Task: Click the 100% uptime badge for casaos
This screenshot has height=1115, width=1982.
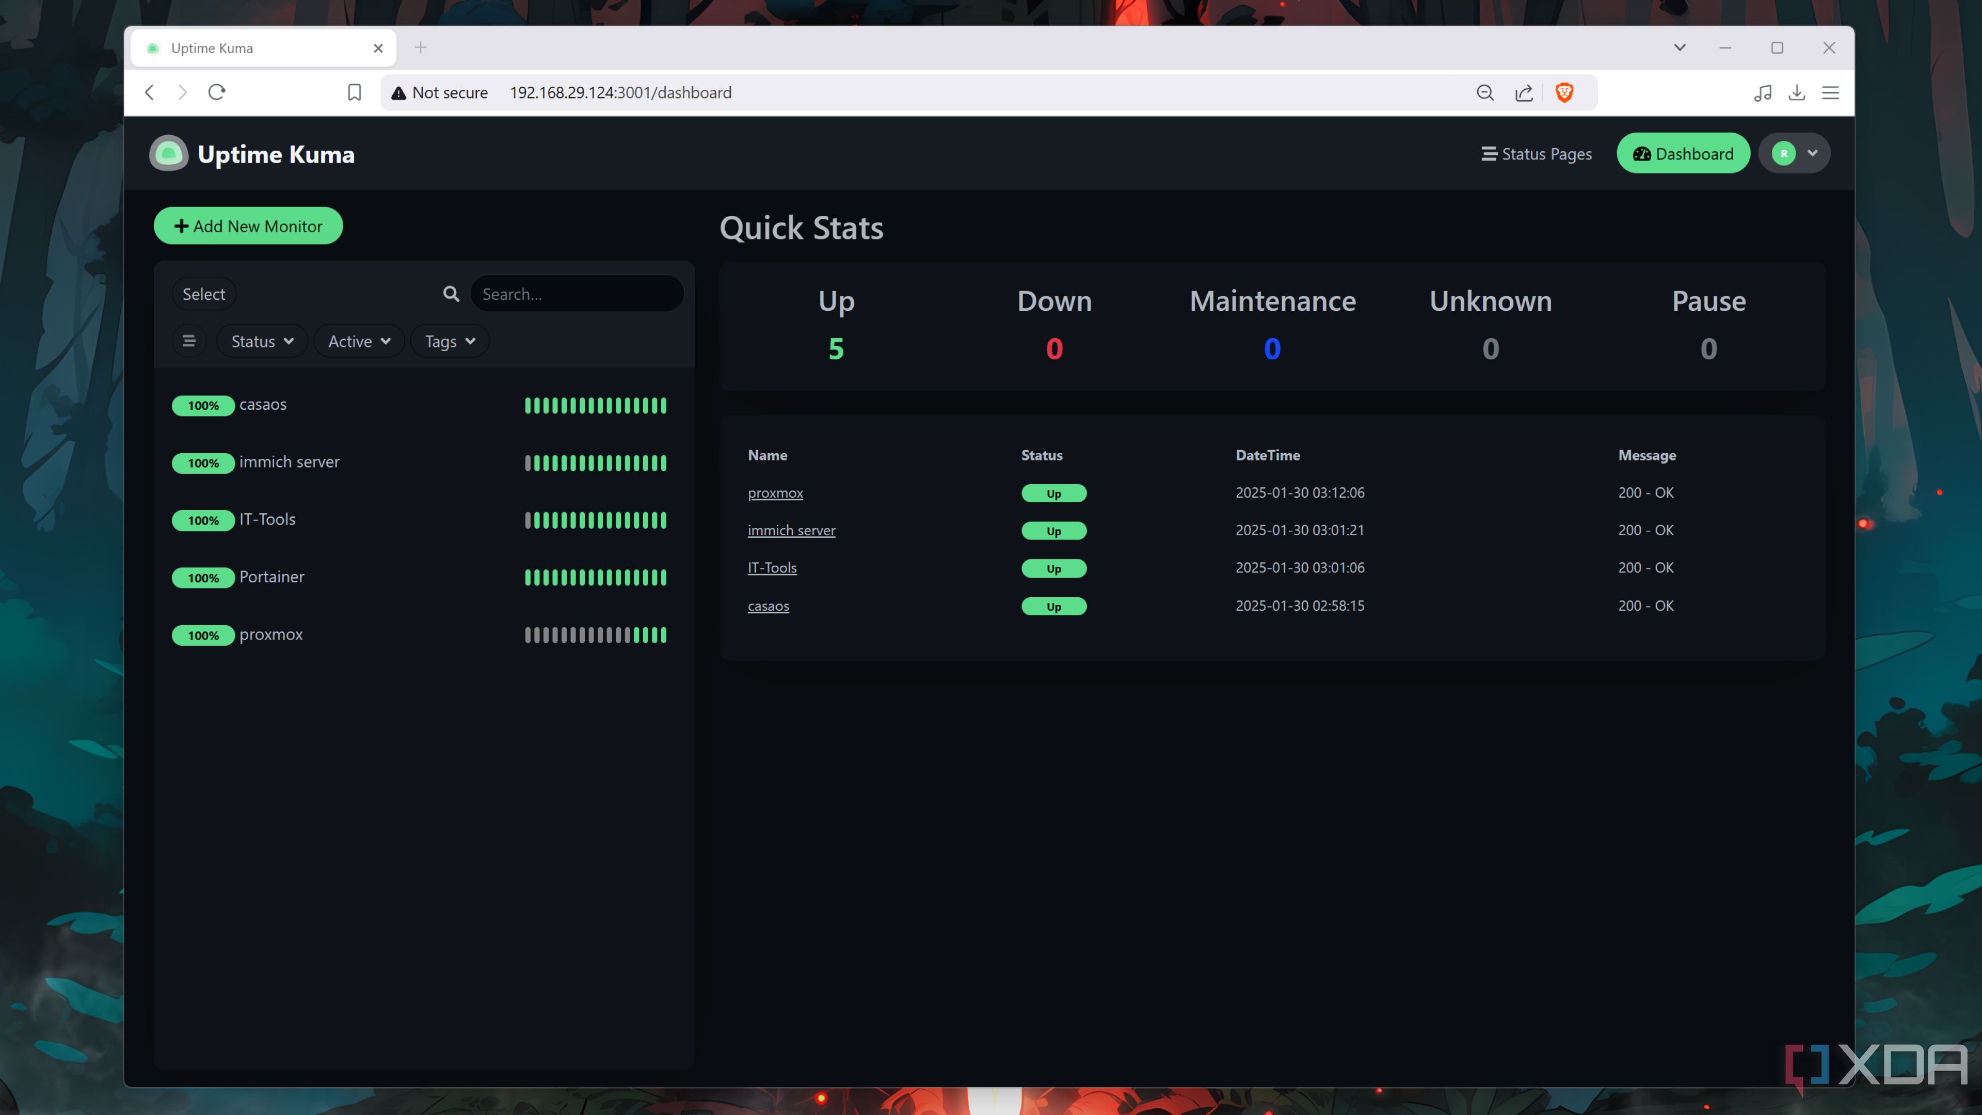Action: 202,405
